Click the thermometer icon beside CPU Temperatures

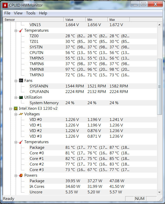click(21, 142)
